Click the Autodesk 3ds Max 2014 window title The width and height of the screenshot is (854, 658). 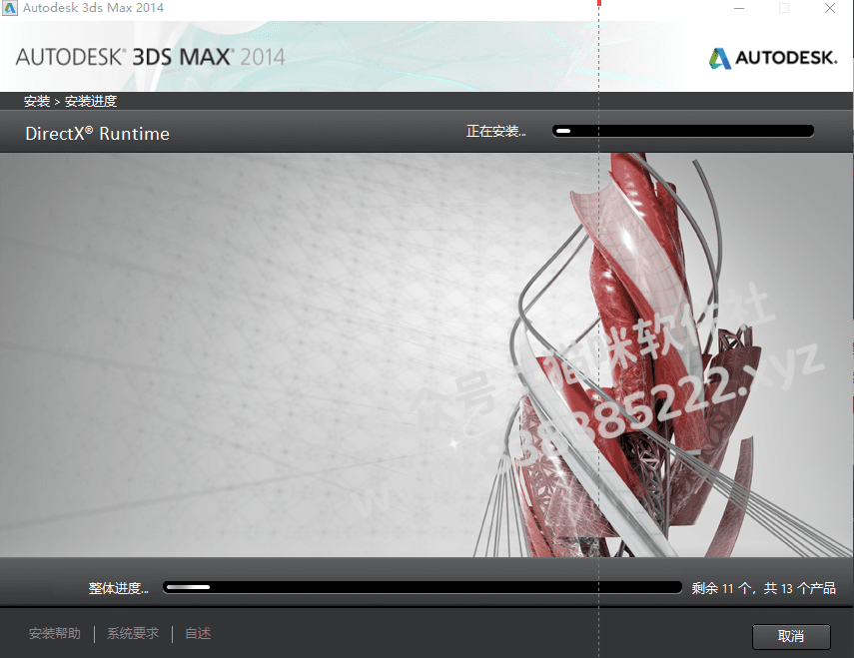pos(93,8)
